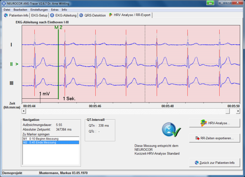Select marker M1 Beginn Messung in list
Screen dimensions: 245x177
(51, 138)
